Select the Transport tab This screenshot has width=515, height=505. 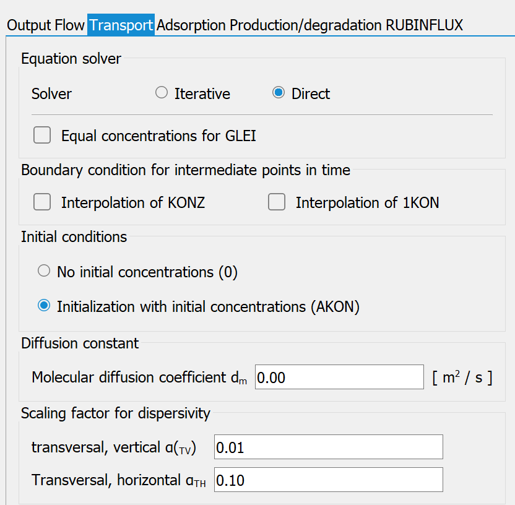[x=121, y=25]
